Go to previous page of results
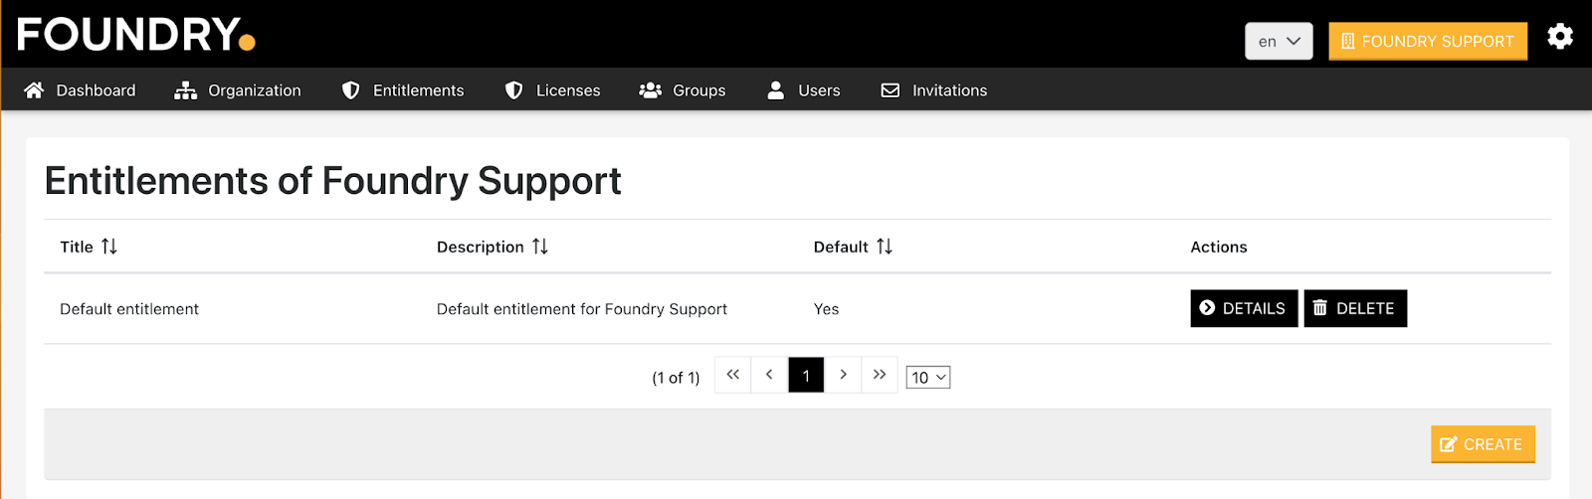The width and height of the screenshot is (1592, 499). (x=769, y=375)
